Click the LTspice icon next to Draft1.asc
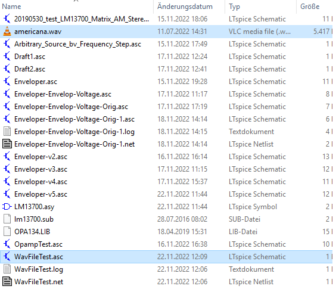 click(7, 57)
